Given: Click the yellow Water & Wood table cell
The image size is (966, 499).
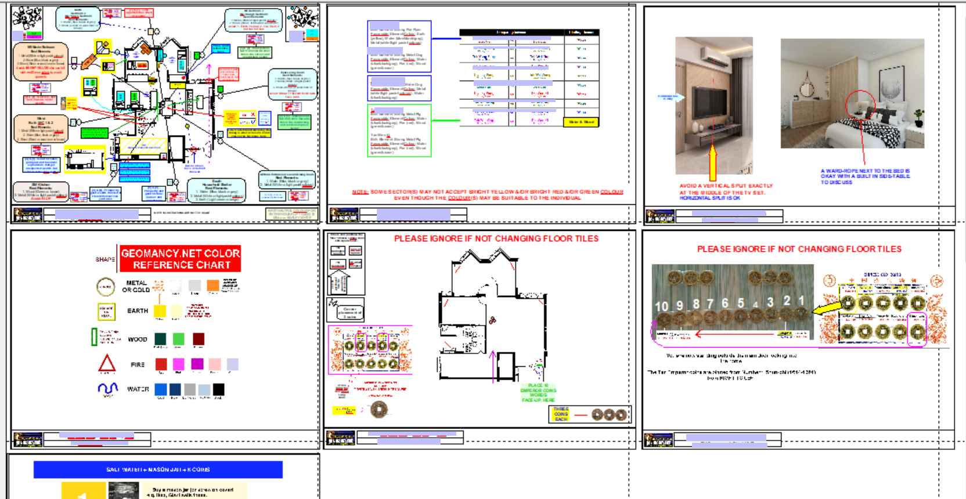Looking at the screenshot, I should 581,122.
